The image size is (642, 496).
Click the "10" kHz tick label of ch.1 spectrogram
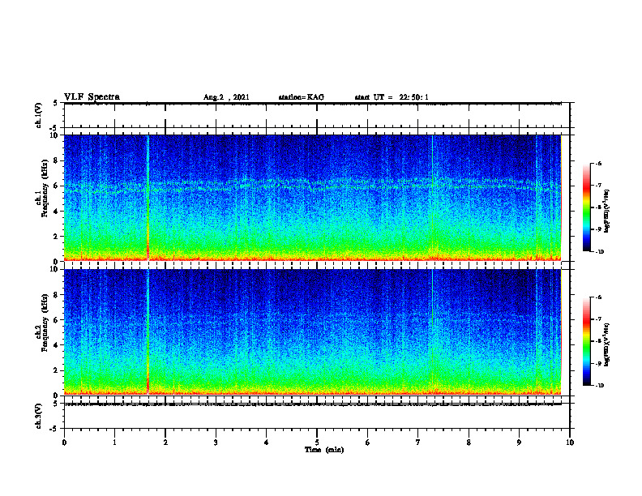coord(55,135)
